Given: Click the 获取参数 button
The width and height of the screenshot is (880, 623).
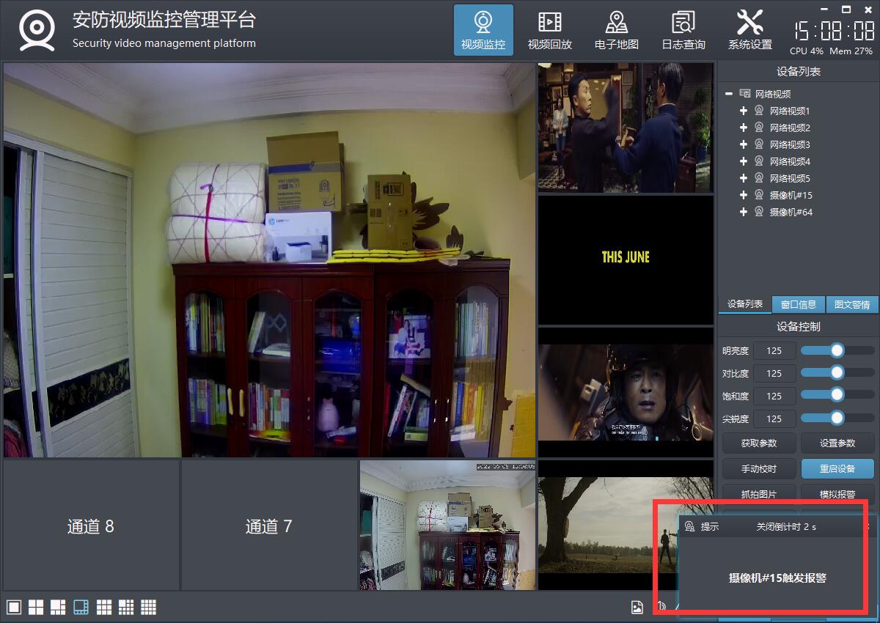Looking at the screenshot, I should tap(758, 443).
